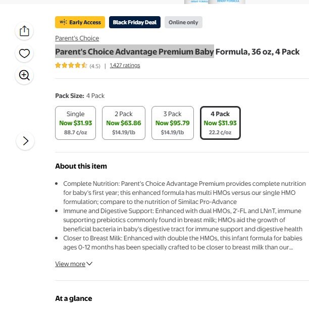This screenshot has height=309, width=309.
Task: Click the At a glance section heading
Action: tap(73, 298)
